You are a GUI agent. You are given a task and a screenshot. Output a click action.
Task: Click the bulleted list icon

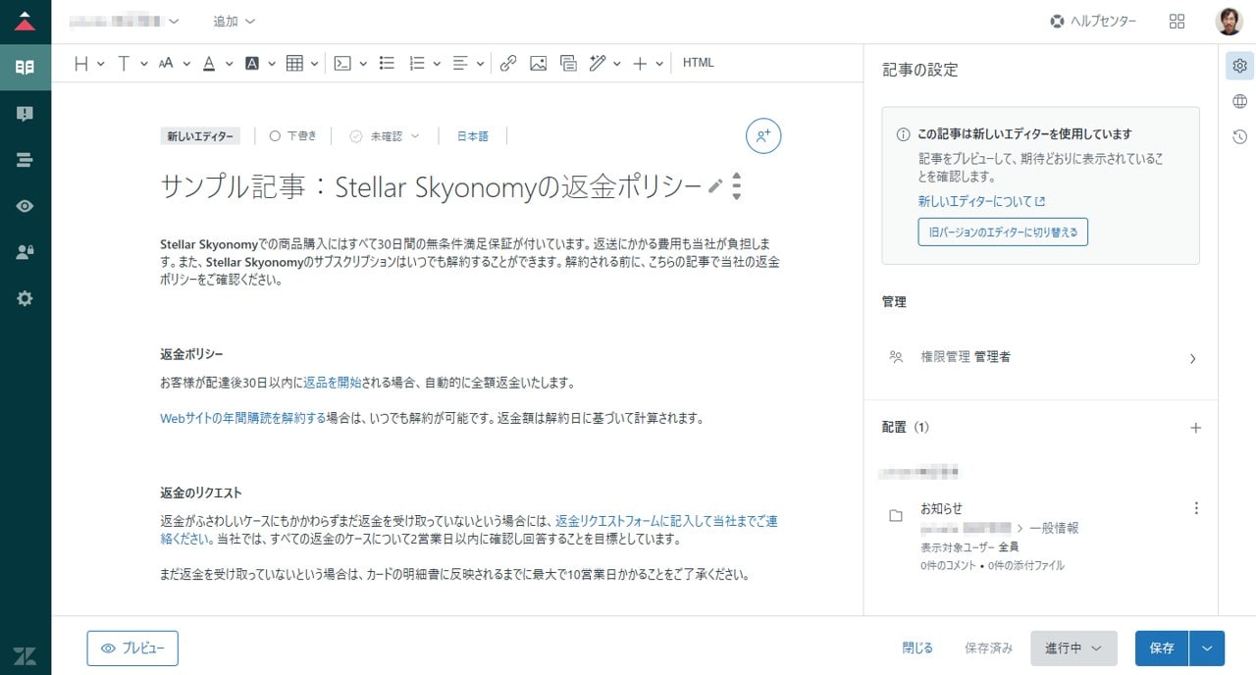tap(387, 63)
